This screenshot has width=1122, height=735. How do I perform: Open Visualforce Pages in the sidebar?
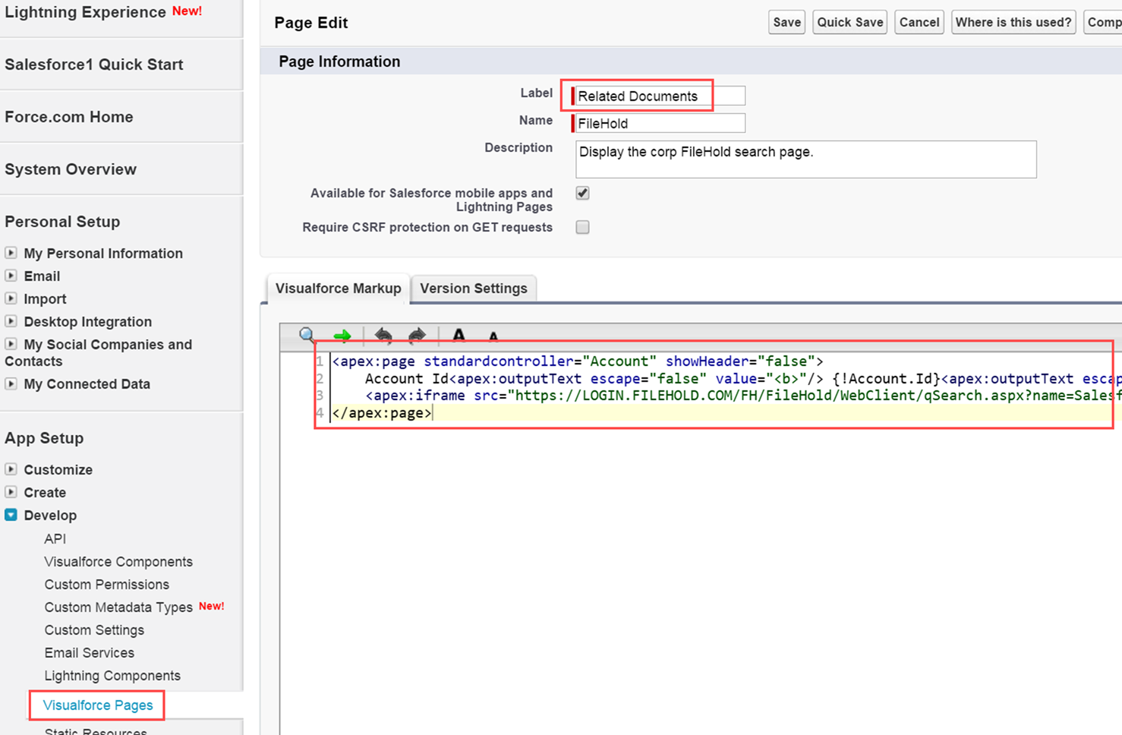pos(96,705)
